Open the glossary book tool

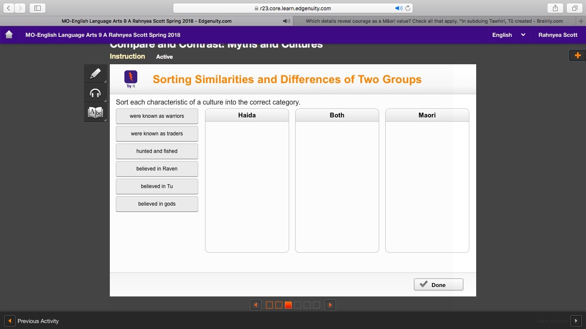click(x=95, y=112)
